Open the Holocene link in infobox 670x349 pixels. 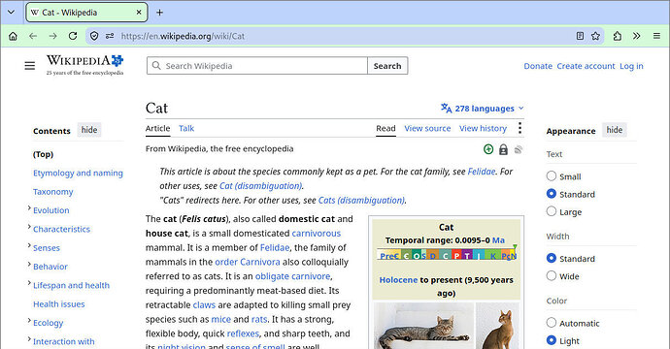tap(398, 280)
